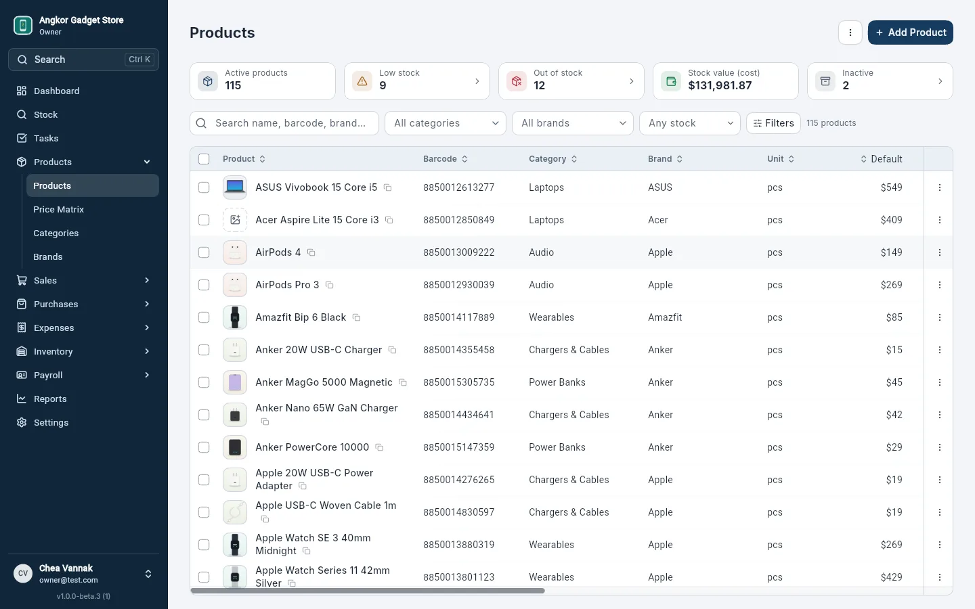975x609 pixels.
Task: Open the Low stock summary card
Action: 417,81
